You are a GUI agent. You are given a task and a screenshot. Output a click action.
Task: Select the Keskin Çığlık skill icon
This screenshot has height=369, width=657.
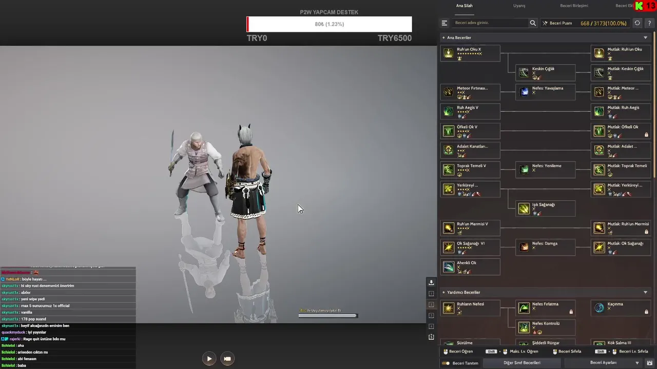pyautogui.click(x=524, y=73)
